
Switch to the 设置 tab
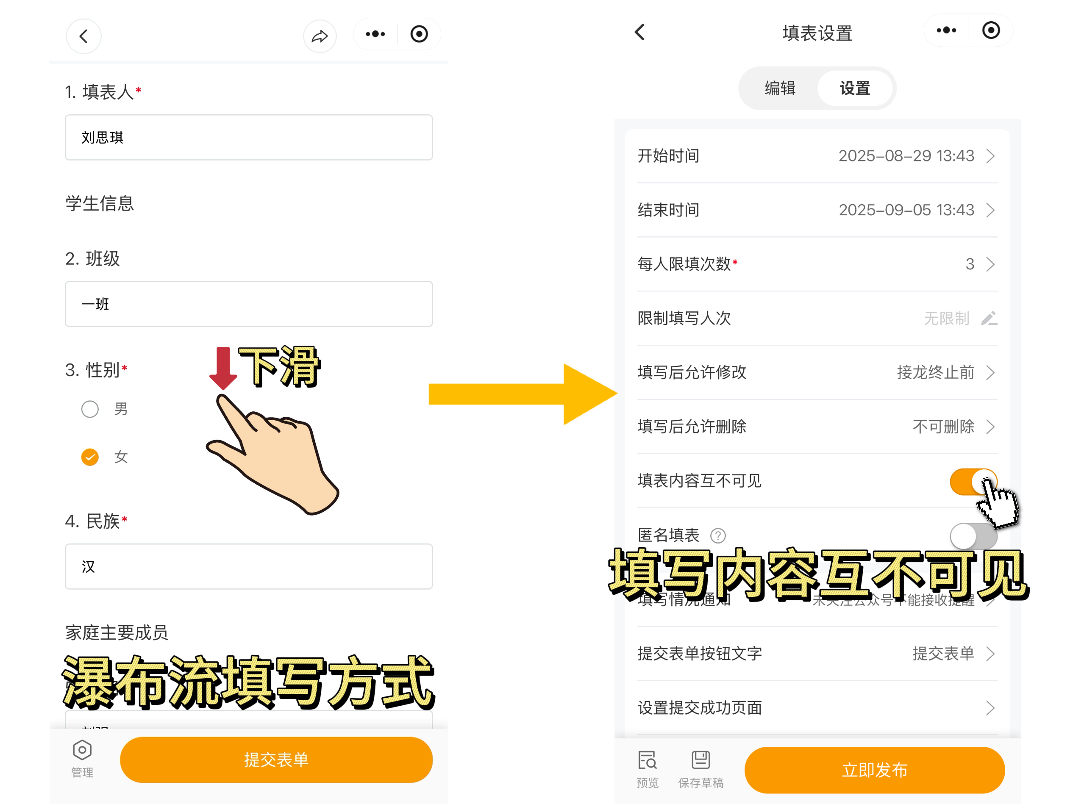coord(855,89)
